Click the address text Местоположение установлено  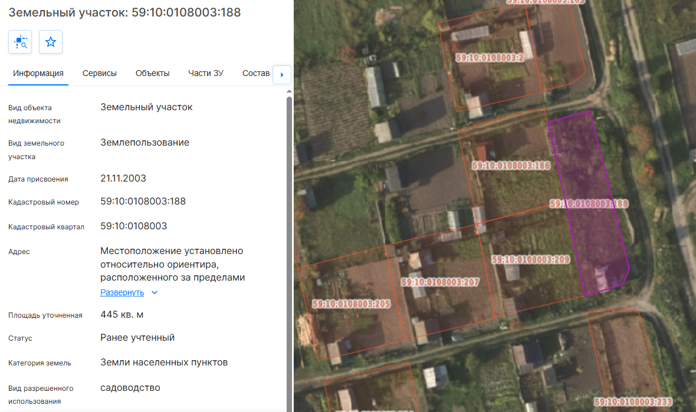[172, 251]
